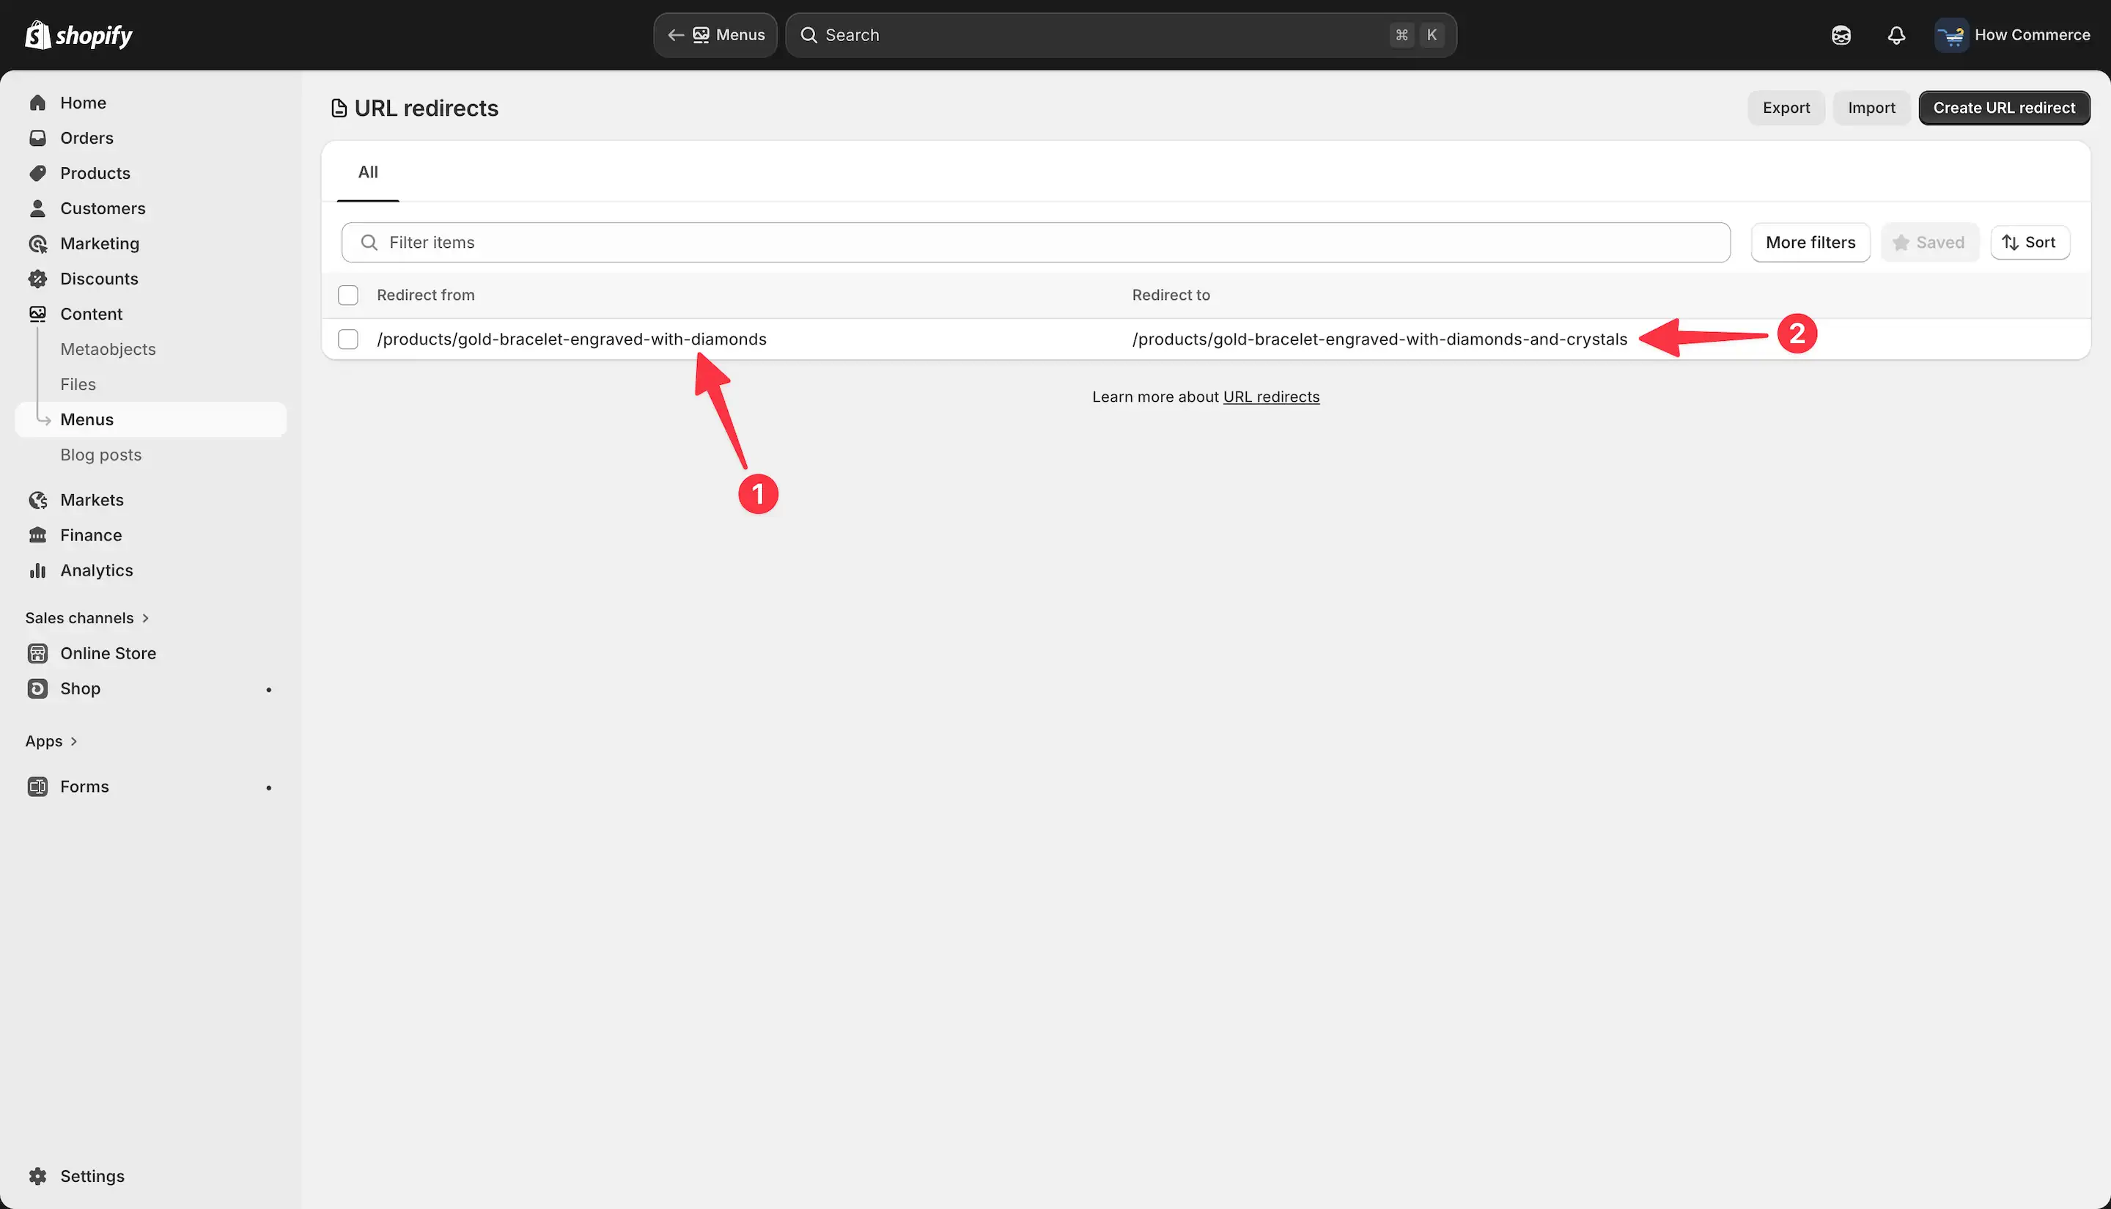This screenshot has height=1209, width=2111.
Task: Expand the Sales channels section chevron
Action: point(145,618)
